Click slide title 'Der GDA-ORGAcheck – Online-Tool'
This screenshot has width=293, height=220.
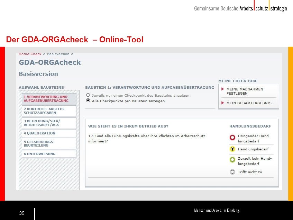pyautogui.click(x=75, y=39)
